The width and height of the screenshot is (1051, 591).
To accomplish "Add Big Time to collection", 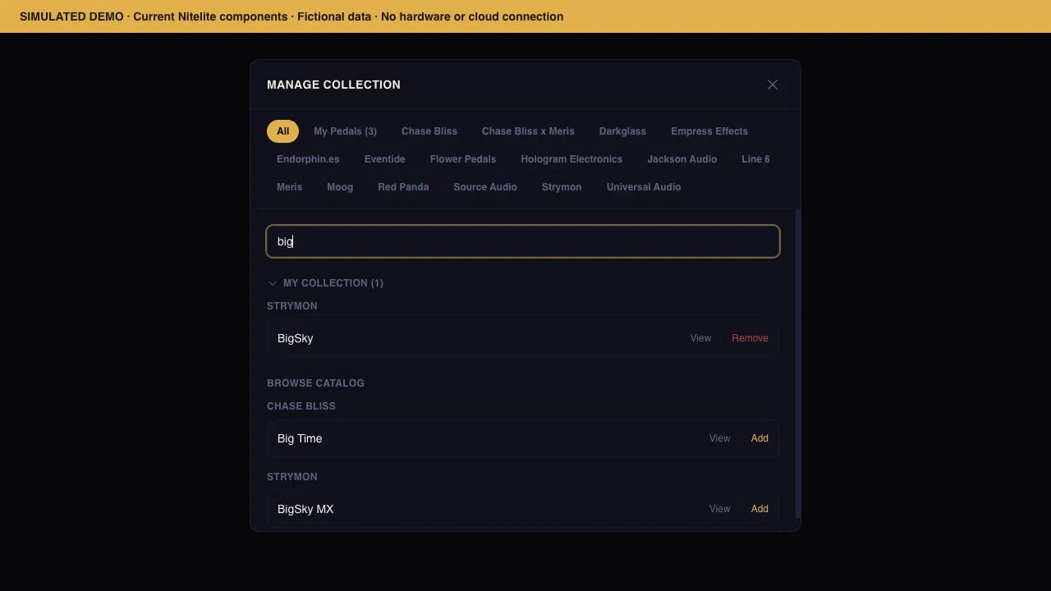I will (x=760, y=438).
